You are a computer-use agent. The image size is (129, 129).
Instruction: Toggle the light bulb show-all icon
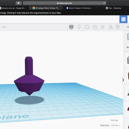79,27
